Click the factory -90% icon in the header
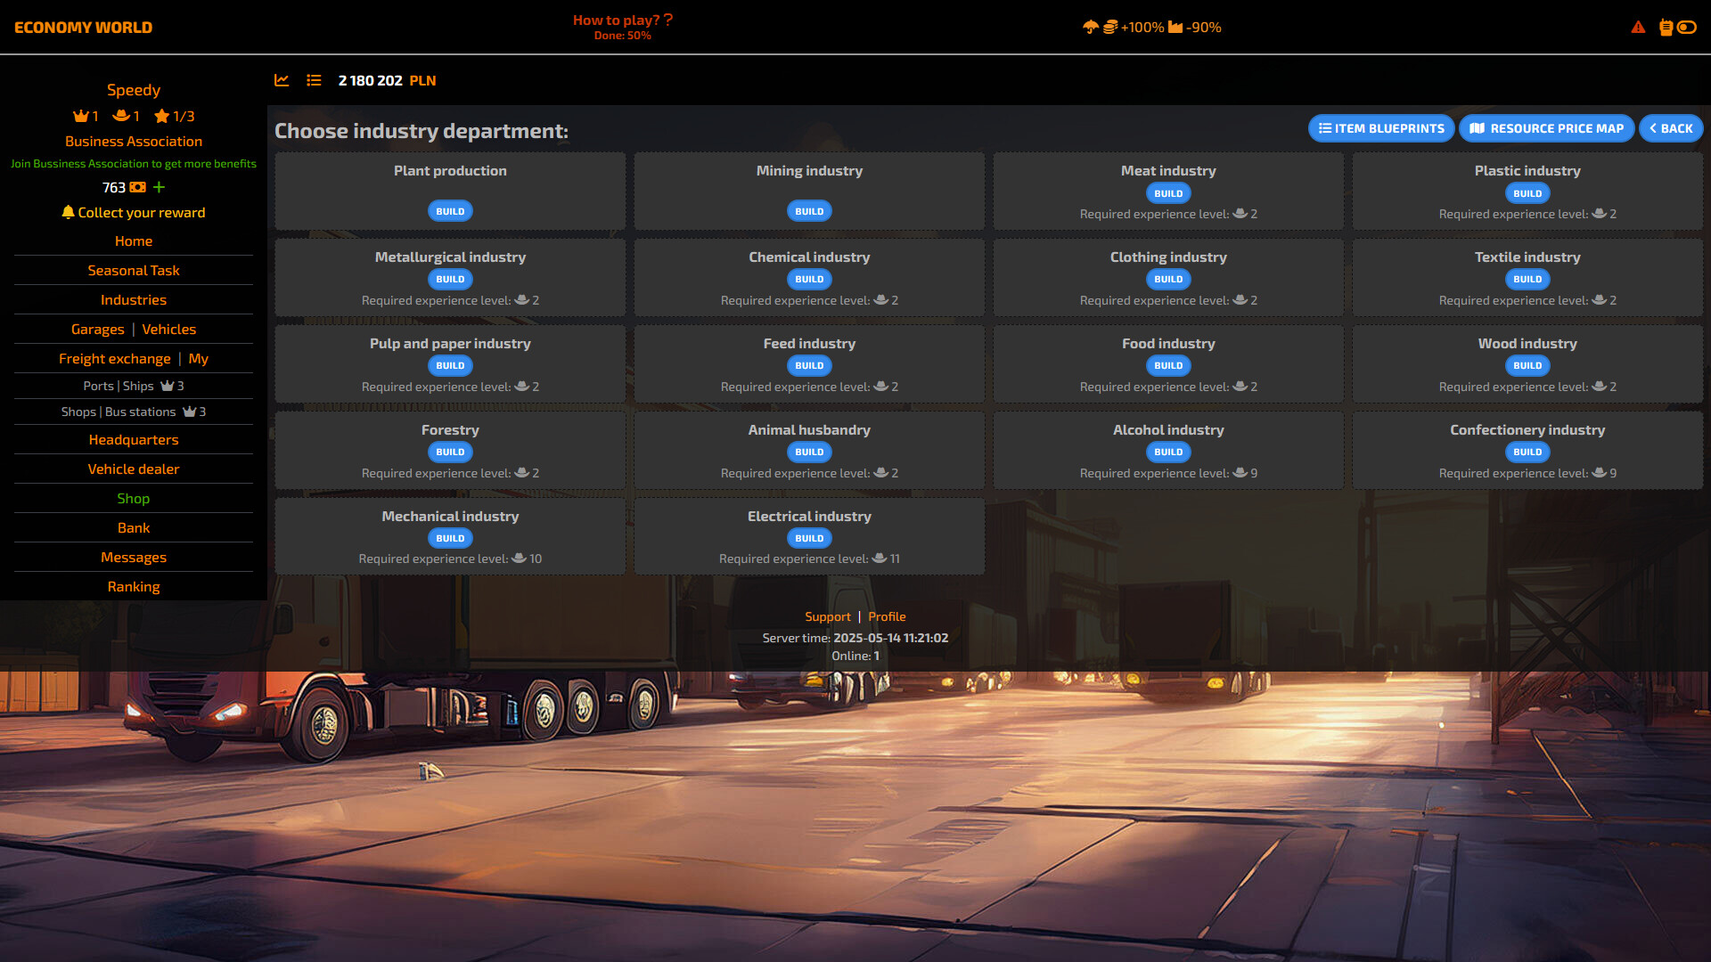This screenshot has height=962, width=1711. (1175, 27)
